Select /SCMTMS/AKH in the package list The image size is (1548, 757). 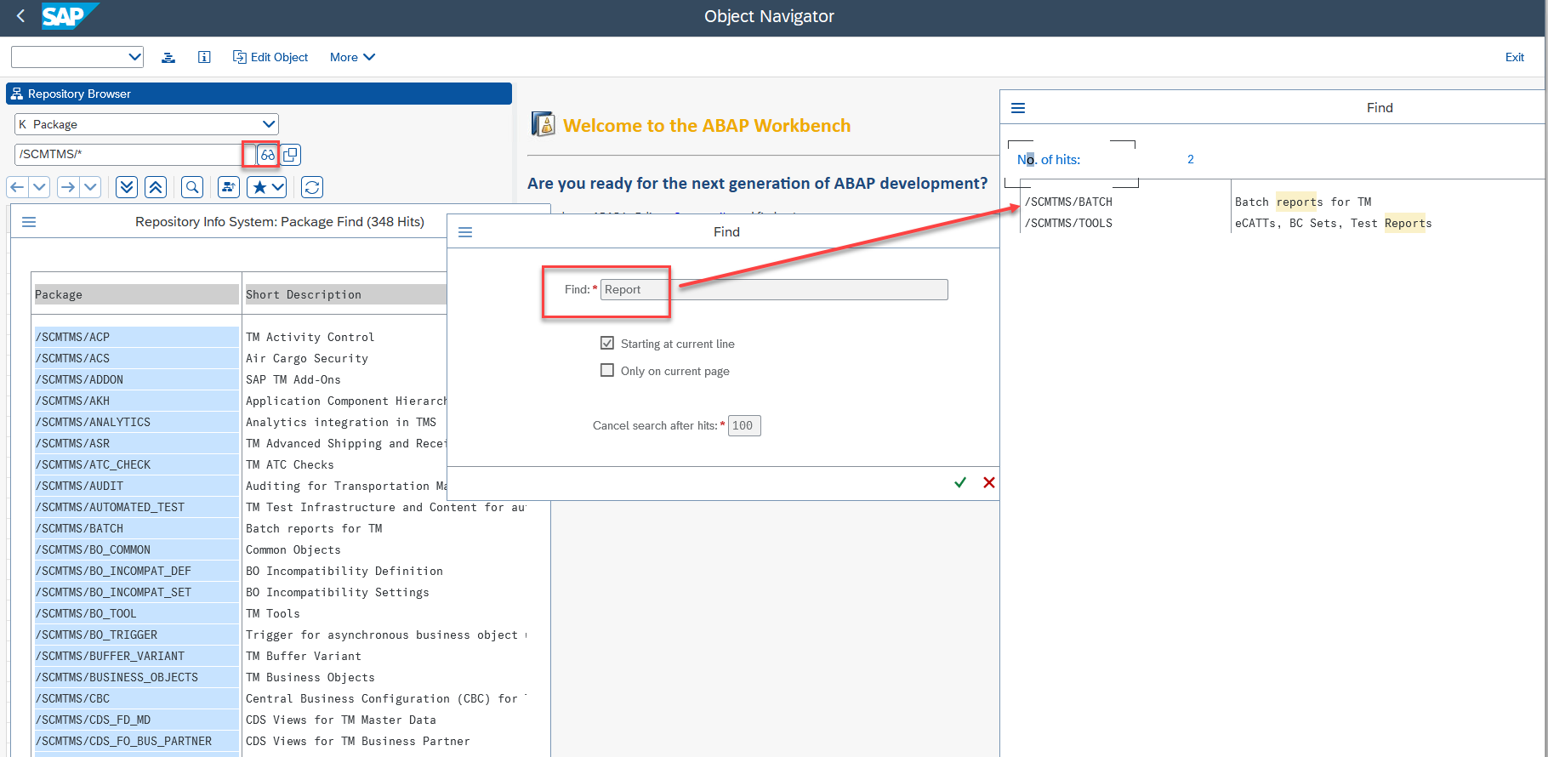tap(136, 401)
